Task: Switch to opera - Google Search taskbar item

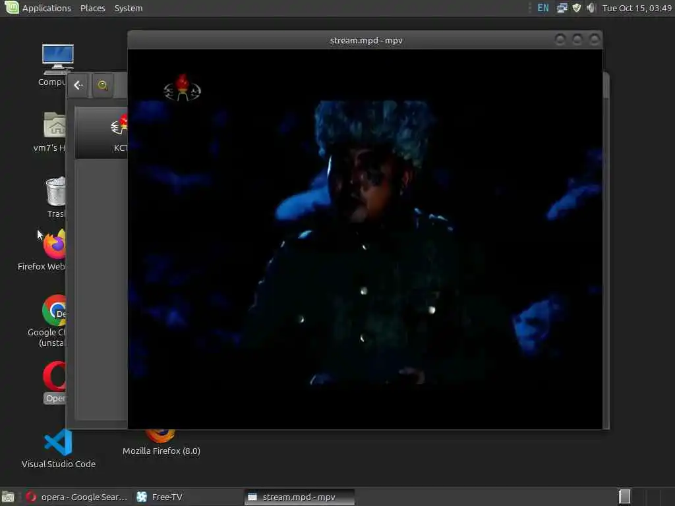Action: 76,497
